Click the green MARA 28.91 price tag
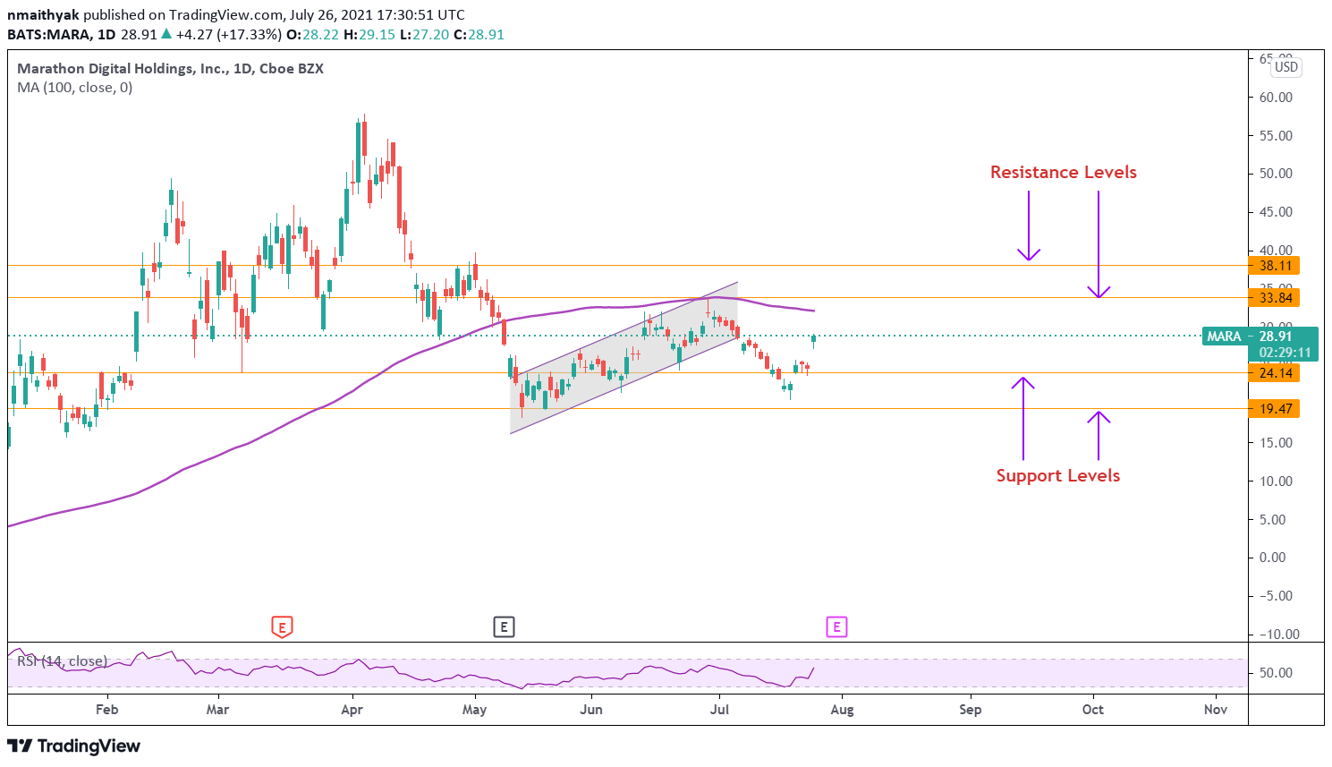This screenshot has width=1332, height=767. (x=1260, y=337)
